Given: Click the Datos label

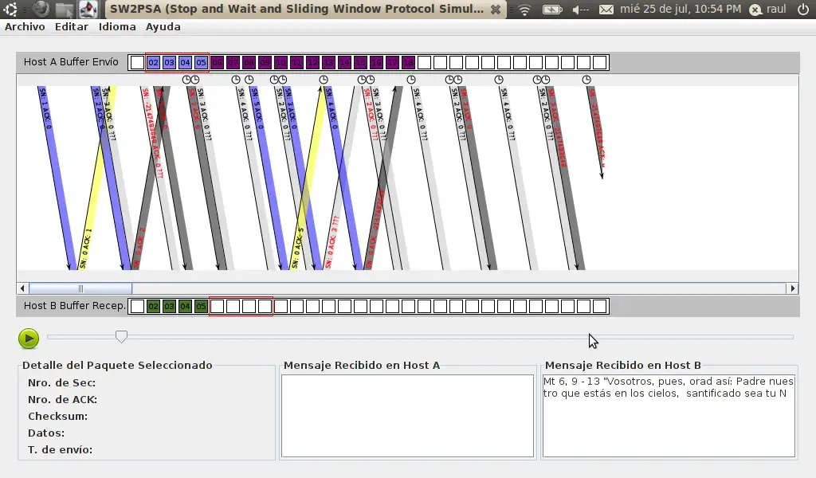Looking at the screenshot, I should pos(46,433).
